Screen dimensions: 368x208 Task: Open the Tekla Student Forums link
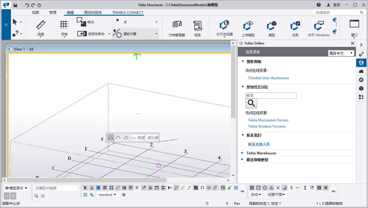267,126
